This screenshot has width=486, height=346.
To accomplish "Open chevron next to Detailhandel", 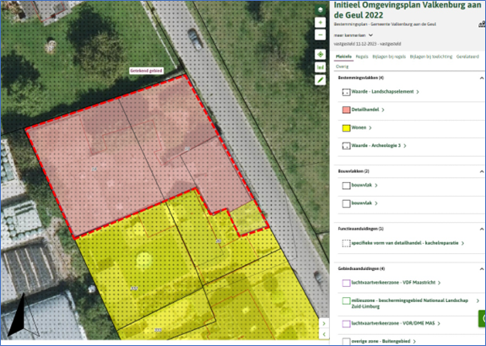I will [x=383, y=110].
